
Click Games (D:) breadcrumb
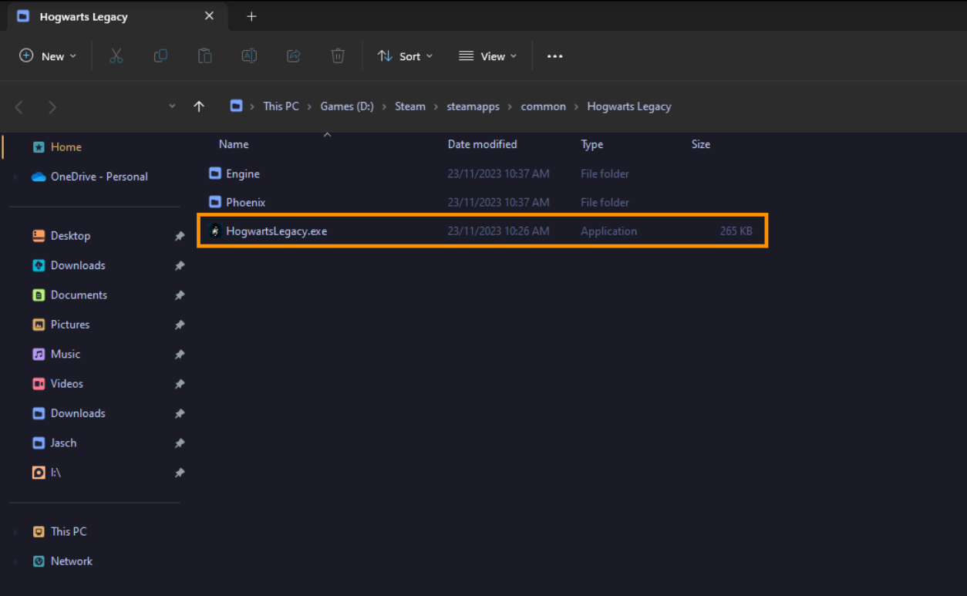347,106
